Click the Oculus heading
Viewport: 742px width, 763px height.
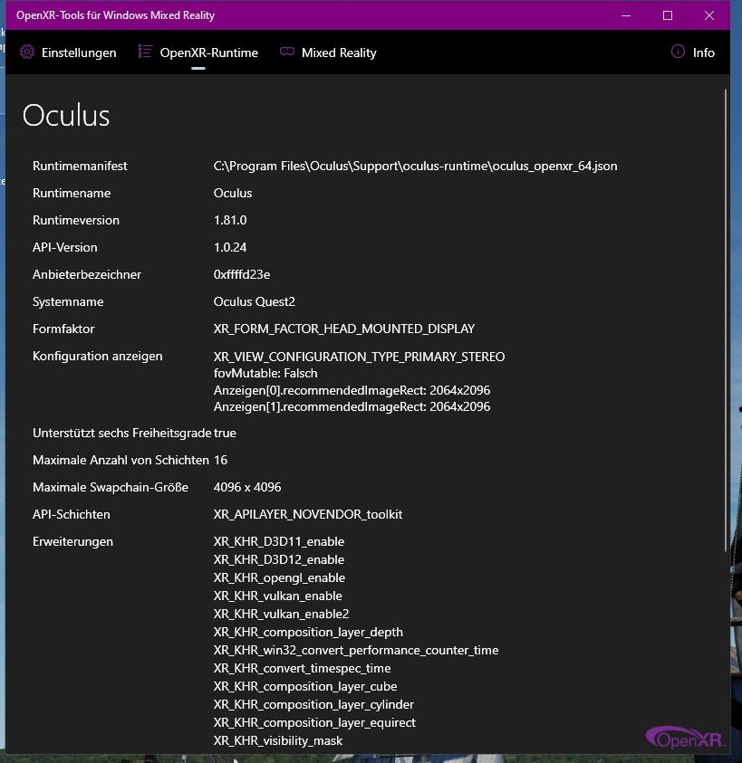(x=66, y=115)
